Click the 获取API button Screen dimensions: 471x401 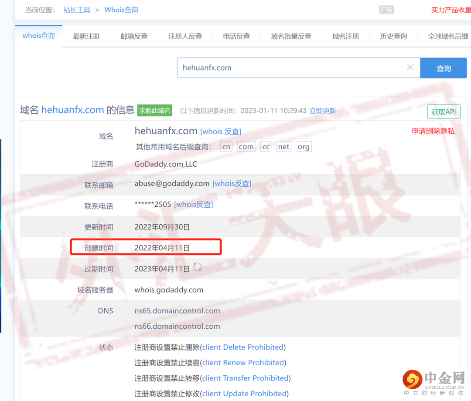[x=444, y=112]
